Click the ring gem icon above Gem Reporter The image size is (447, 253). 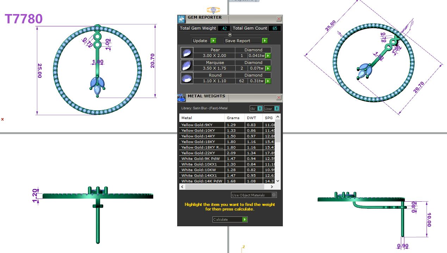(x=213, y=10)
